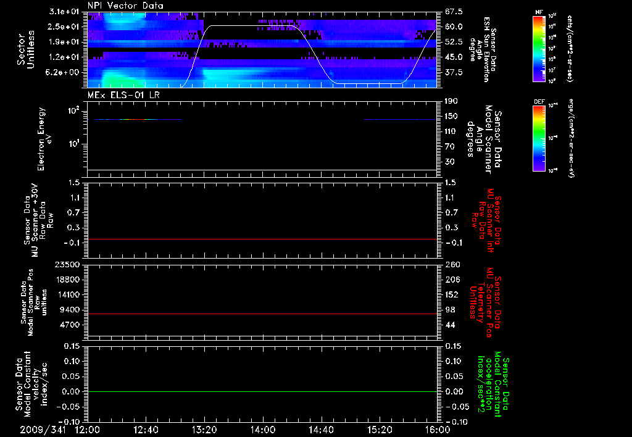Click the "Model Scanner Pos Raw" axis title
632x437 pixels.
[34, 302]
